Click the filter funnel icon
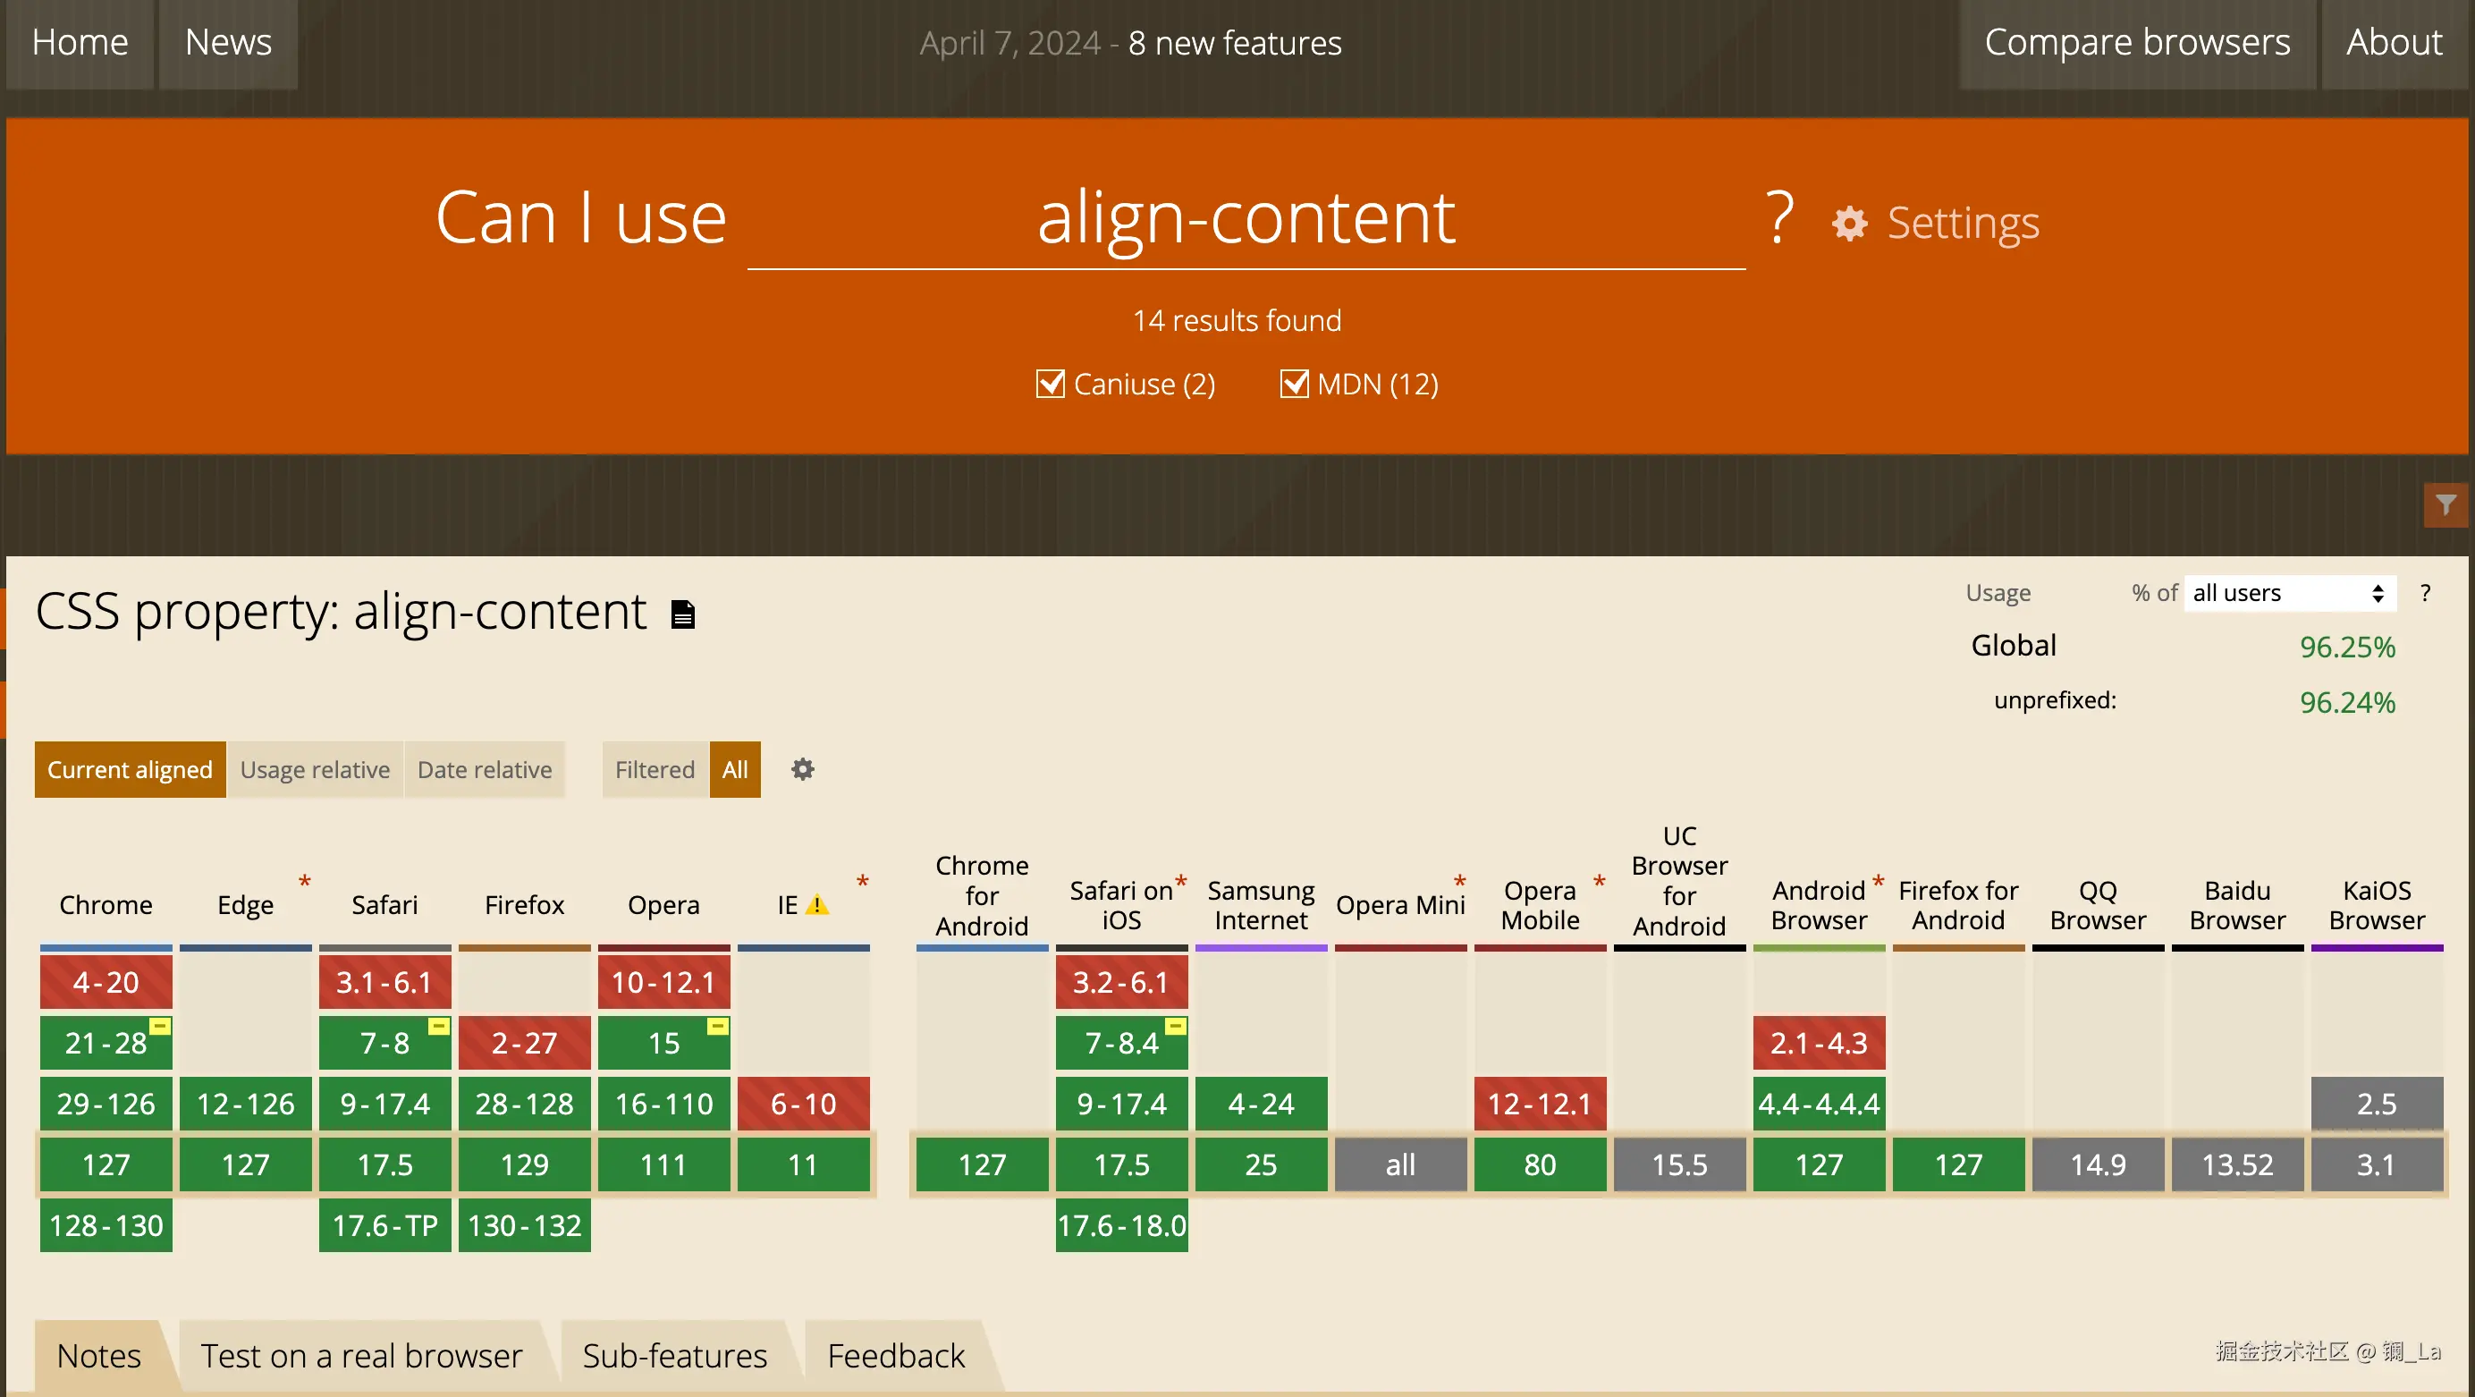Screen dimensions: 2475x1397 pyautogui.click(x=2445, y=504)
